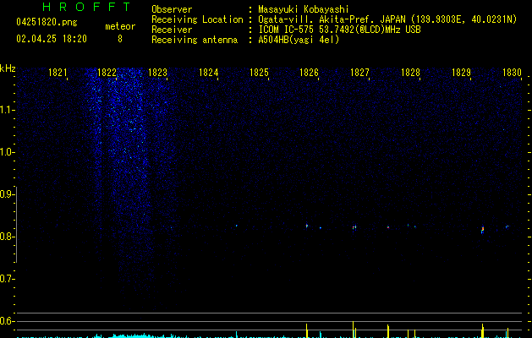Click the Receiving antenna label

pos(195,40)
